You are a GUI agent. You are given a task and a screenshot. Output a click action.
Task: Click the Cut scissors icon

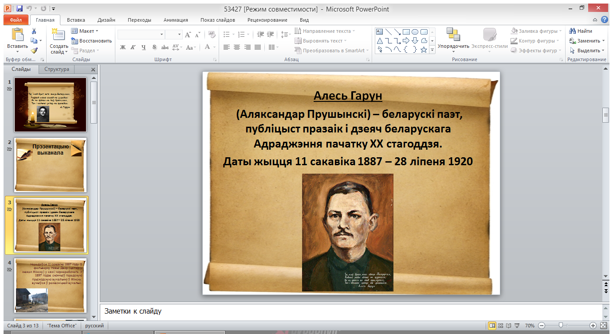coord(34,31)
